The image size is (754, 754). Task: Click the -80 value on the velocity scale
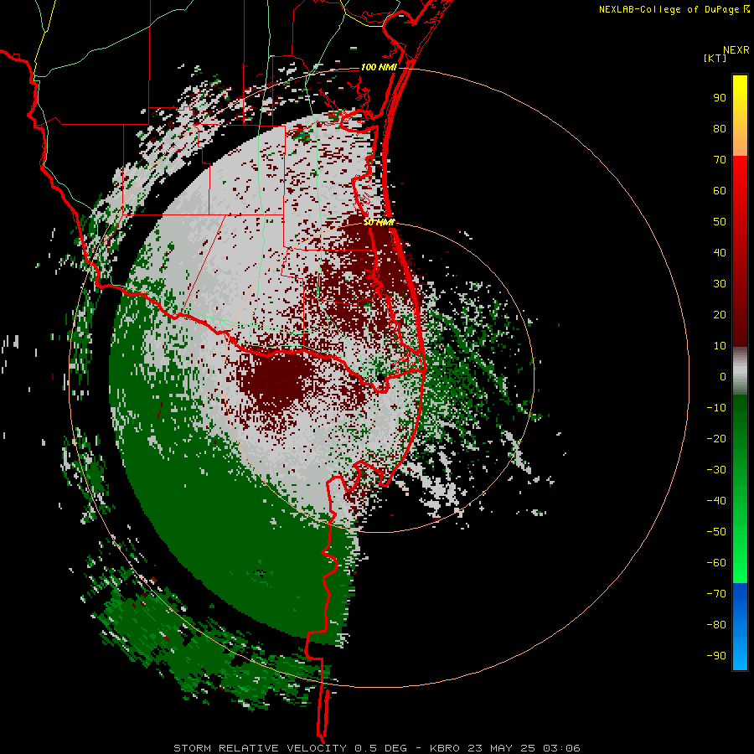[x=716, y=625]
